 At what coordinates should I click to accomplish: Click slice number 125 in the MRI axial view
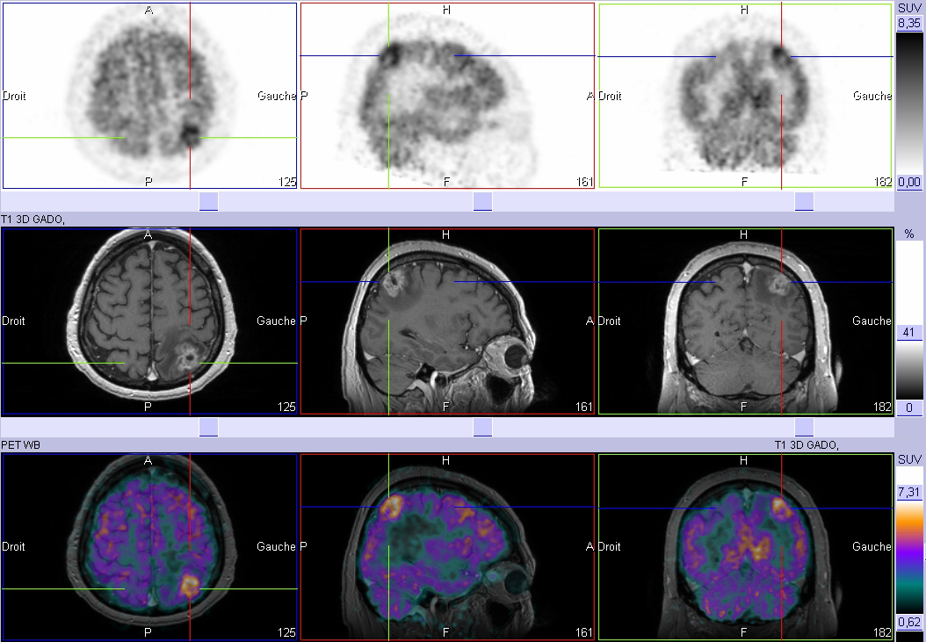pos(287,407)
